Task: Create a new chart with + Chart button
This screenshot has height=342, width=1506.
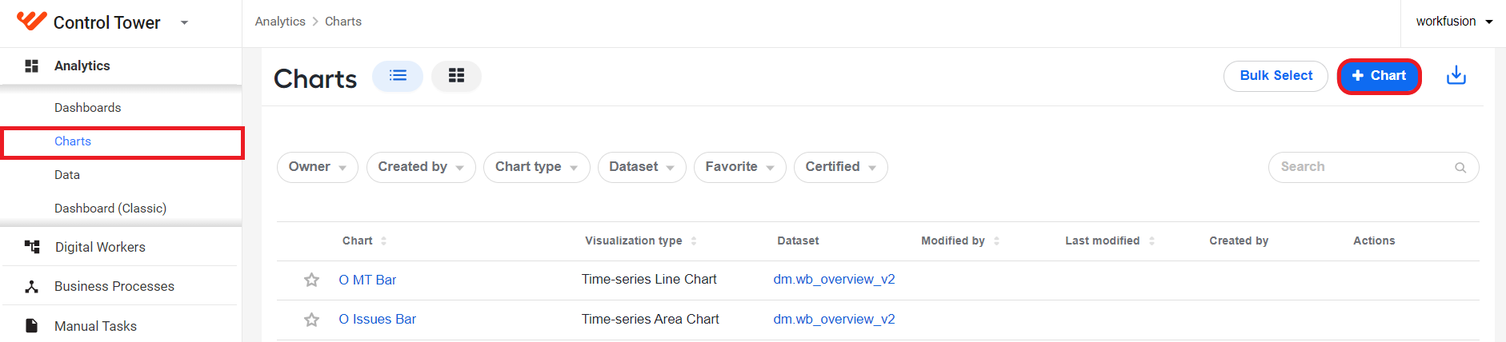Action: pos(1379,76)
